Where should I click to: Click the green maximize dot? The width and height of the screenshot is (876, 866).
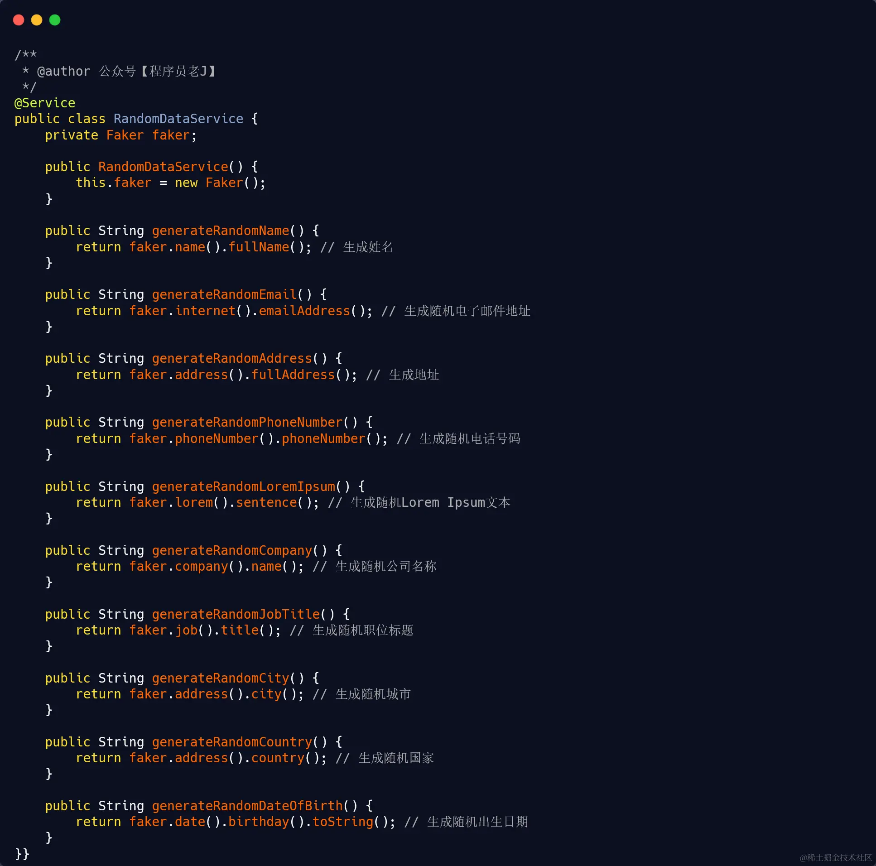55,20
